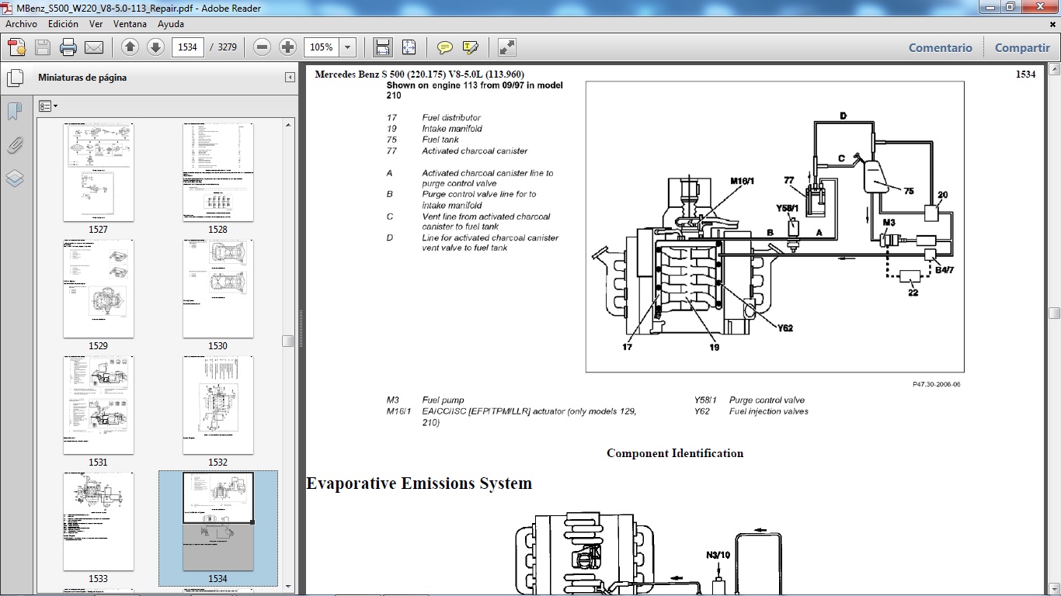1061x596 pixels.
Task: Open the Compartir pane
Action: click(1022, 47)
